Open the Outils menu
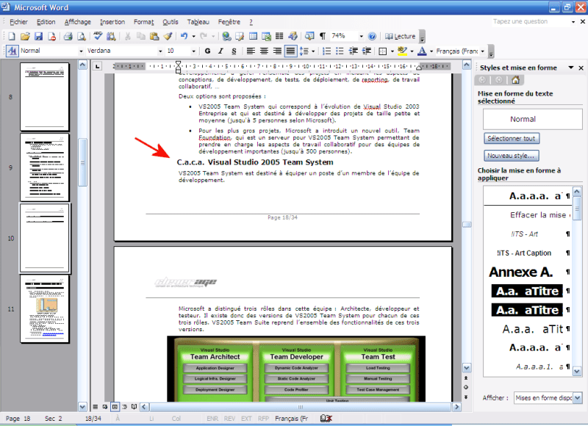Viewport: 588px width, 426px height. 171,22
